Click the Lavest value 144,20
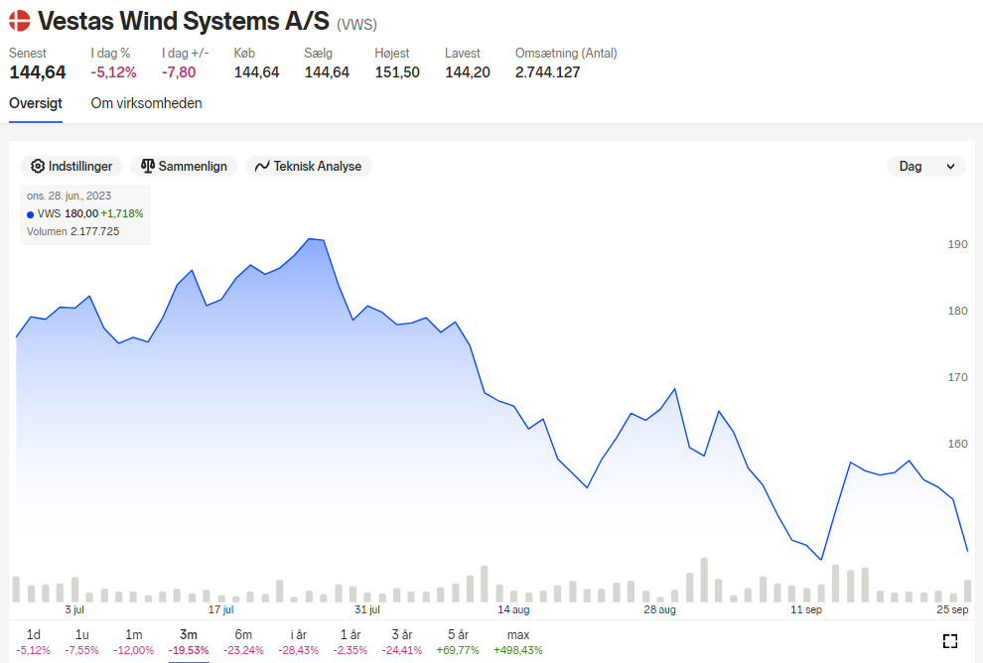This screenshot has height=663, width=983. pos(468,72)
